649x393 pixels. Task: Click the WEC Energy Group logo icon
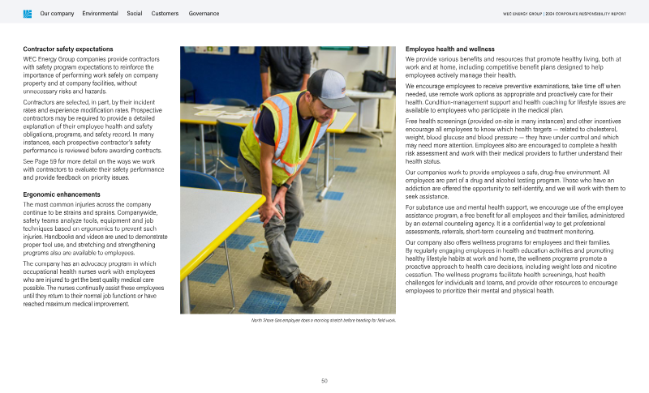tap(28, 14)
